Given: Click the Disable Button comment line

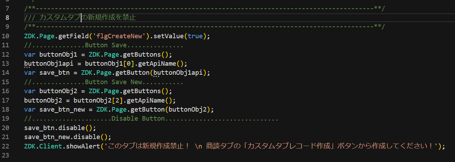Looking at the screenshot, I should click(151, 119).
